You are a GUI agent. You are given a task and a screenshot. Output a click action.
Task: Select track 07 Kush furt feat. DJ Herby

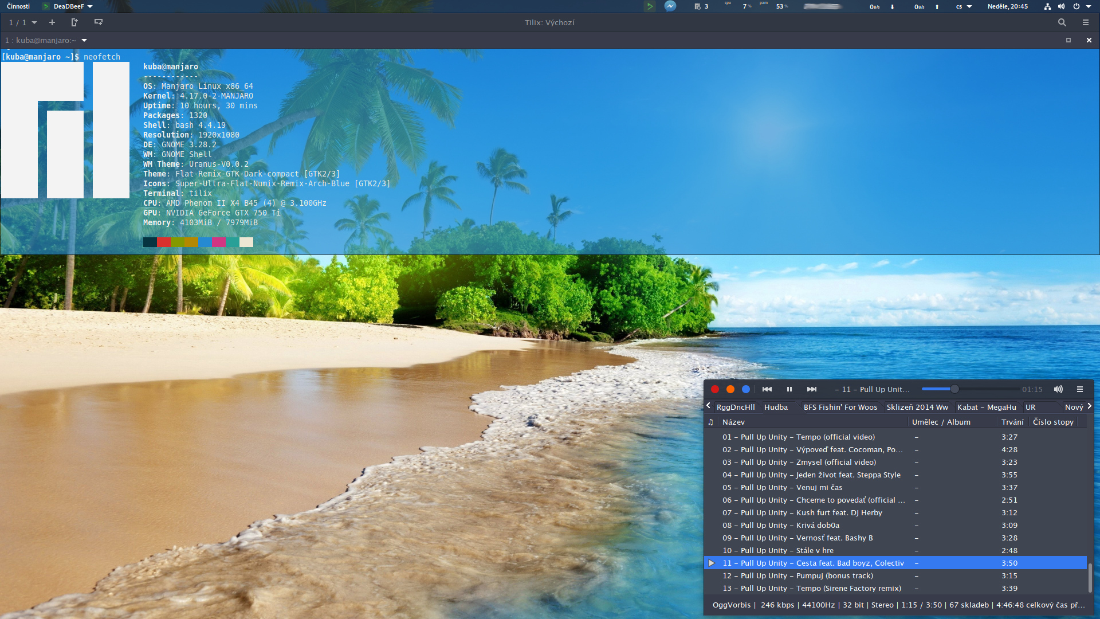coord(895,512)
